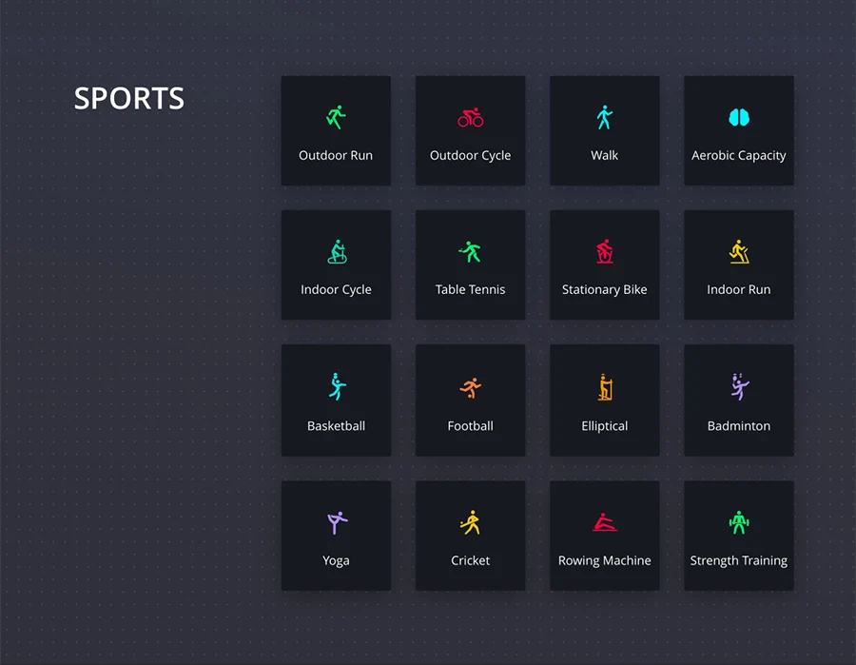
Task: Click the red Rowing Machine icon
Action: [604, 522]
